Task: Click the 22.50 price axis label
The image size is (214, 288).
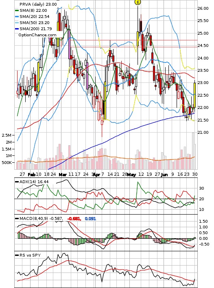Action: click(x=203, y=95)
